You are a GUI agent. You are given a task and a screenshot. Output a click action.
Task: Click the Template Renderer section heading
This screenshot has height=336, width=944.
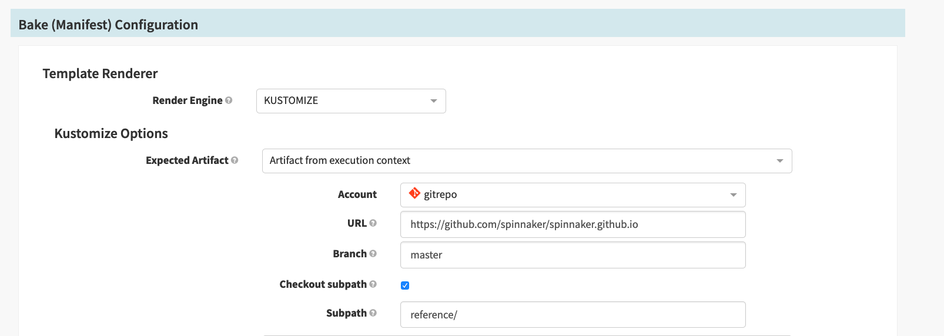click(100, 73)
